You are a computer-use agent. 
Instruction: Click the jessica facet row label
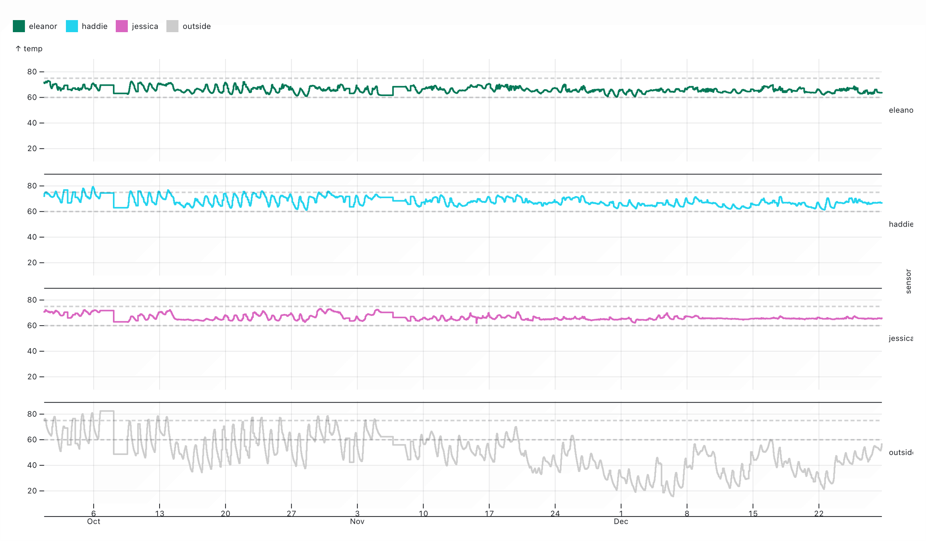point(901,338)
